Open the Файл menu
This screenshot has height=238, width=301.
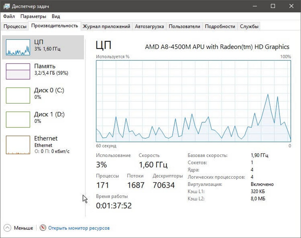[9, 17]
